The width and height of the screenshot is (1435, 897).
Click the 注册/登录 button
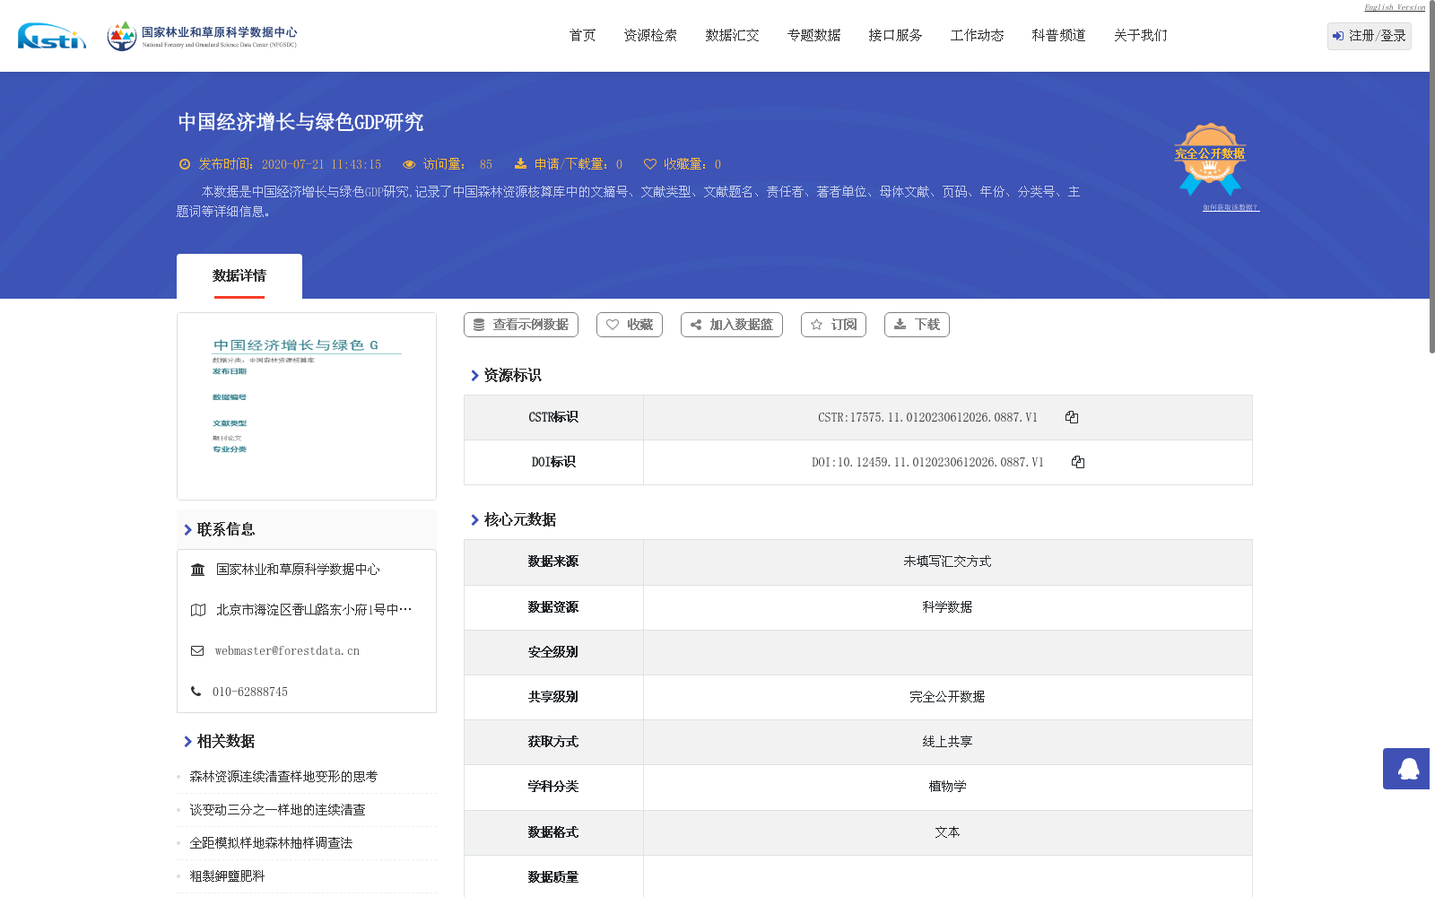coord(1370,36)
